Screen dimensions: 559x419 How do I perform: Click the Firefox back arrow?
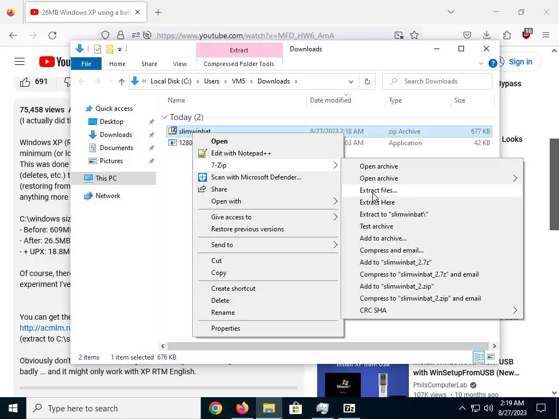pos(13,35)
